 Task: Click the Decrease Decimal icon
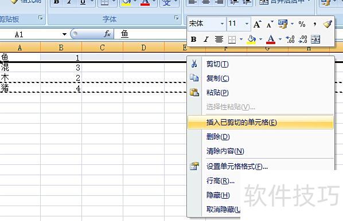click(x=303, y=40)
